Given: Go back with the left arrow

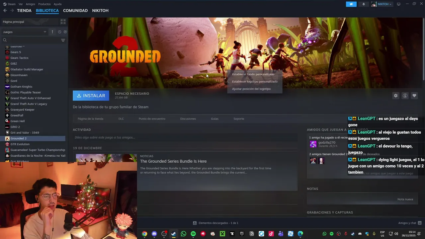Looking at the screenshot, I should click(5, 11).
